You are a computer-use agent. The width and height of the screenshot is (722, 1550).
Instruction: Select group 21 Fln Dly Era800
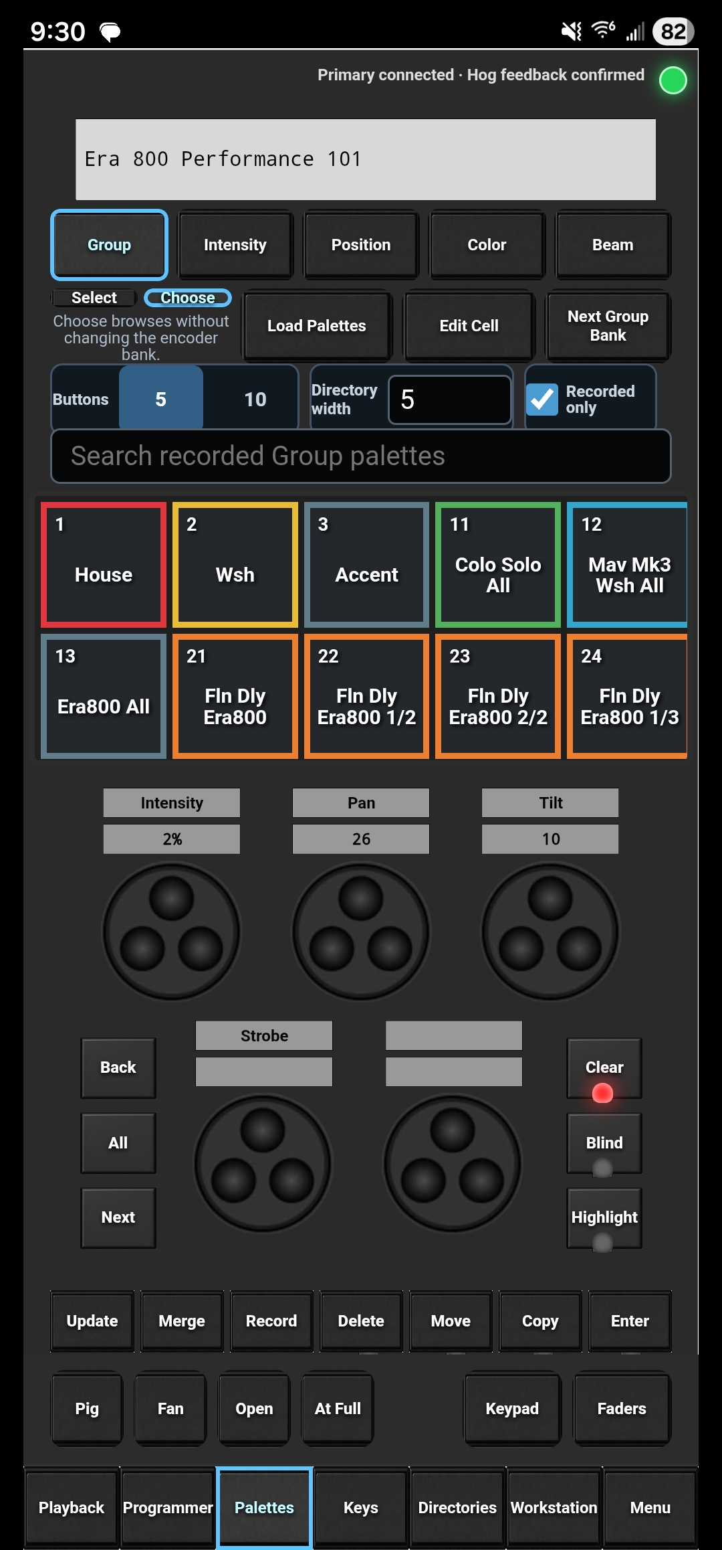click(x=235, y=697)
